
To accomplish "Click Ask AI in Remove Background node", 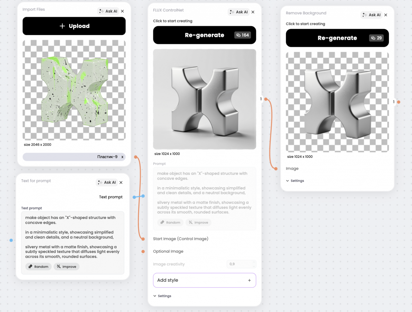I will click(x=372, y=15).
